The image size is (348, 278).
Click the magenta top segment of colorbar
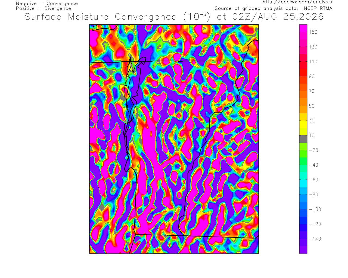coord(303,28)
